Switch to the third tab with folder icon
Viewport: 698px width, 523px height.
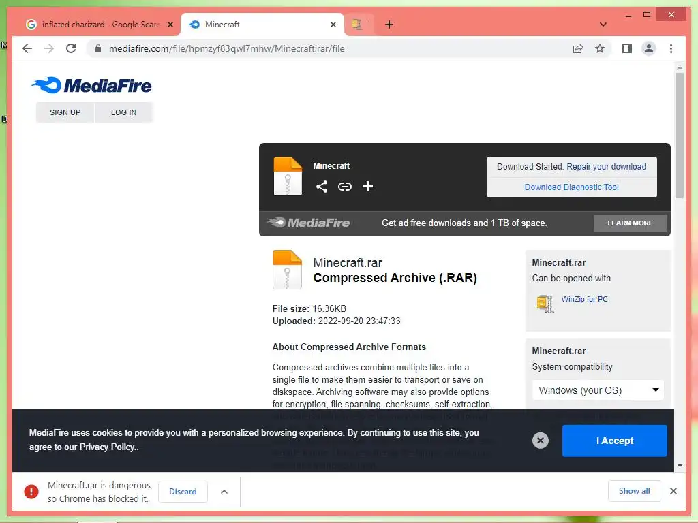click(357, 25)
